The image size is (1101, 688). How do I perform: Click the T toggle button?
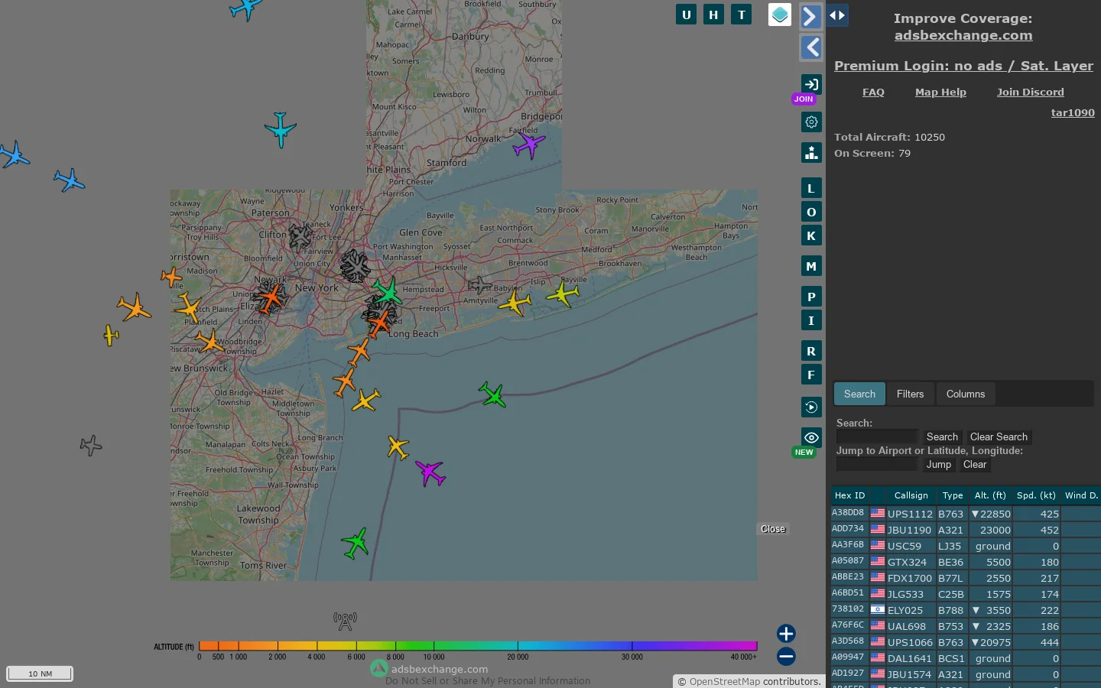[741, 15]
